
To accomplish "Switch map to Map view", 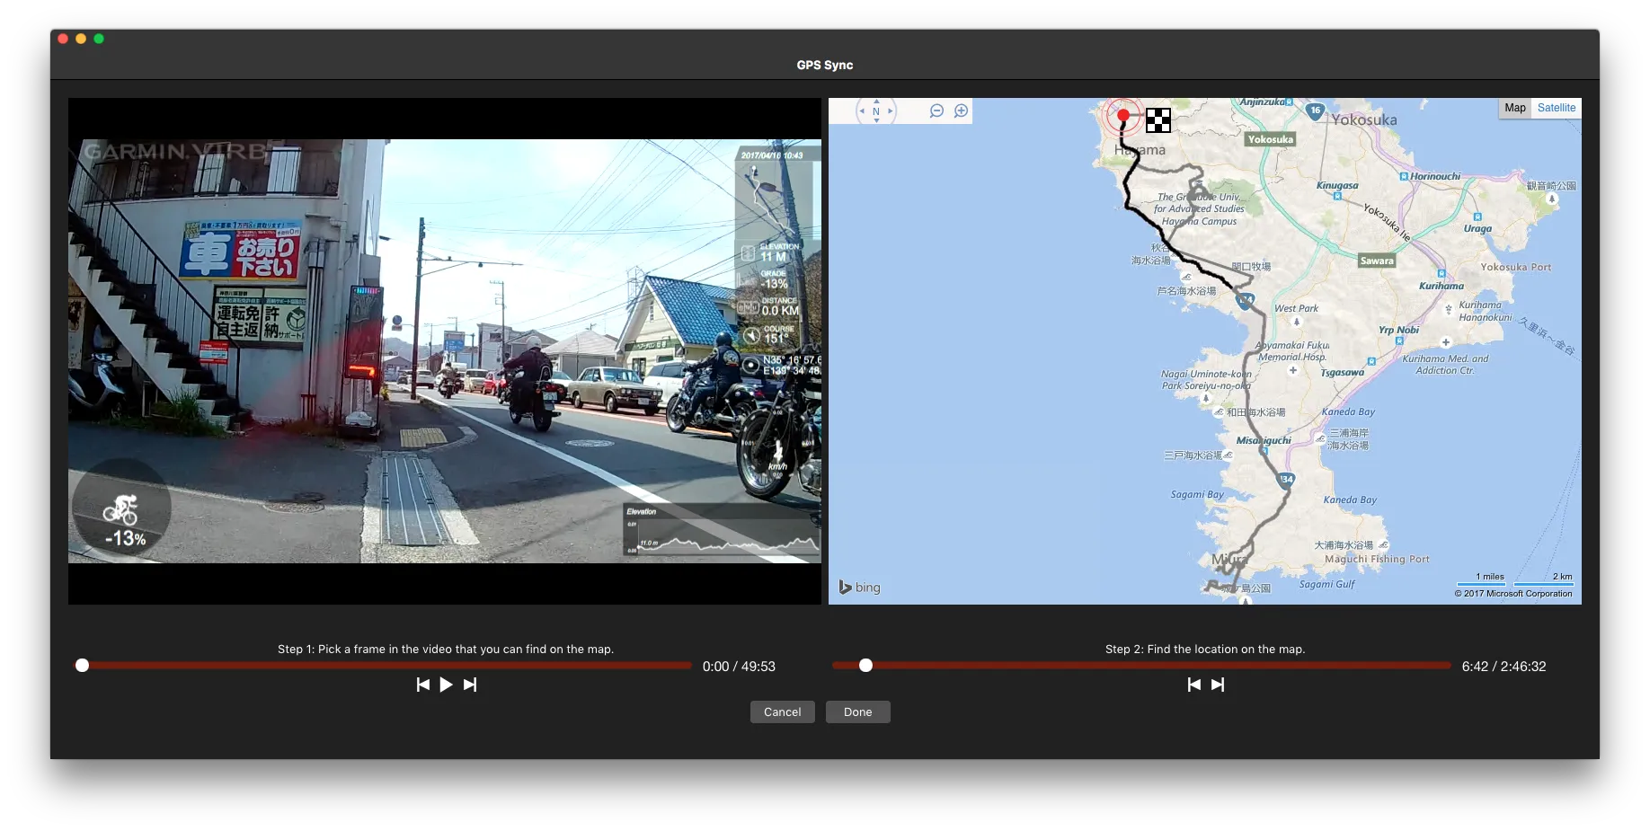I will (1514, 108).
